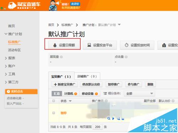Open the 状态 column filter dropdown
The image size is (178, 133).
click(70, 101)
